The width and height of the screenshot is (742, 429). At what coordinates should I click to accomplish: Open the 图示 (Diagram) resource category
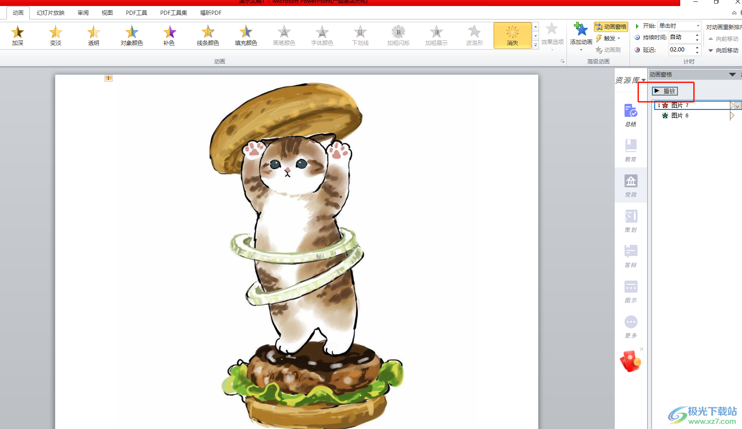tap(631, 292)
